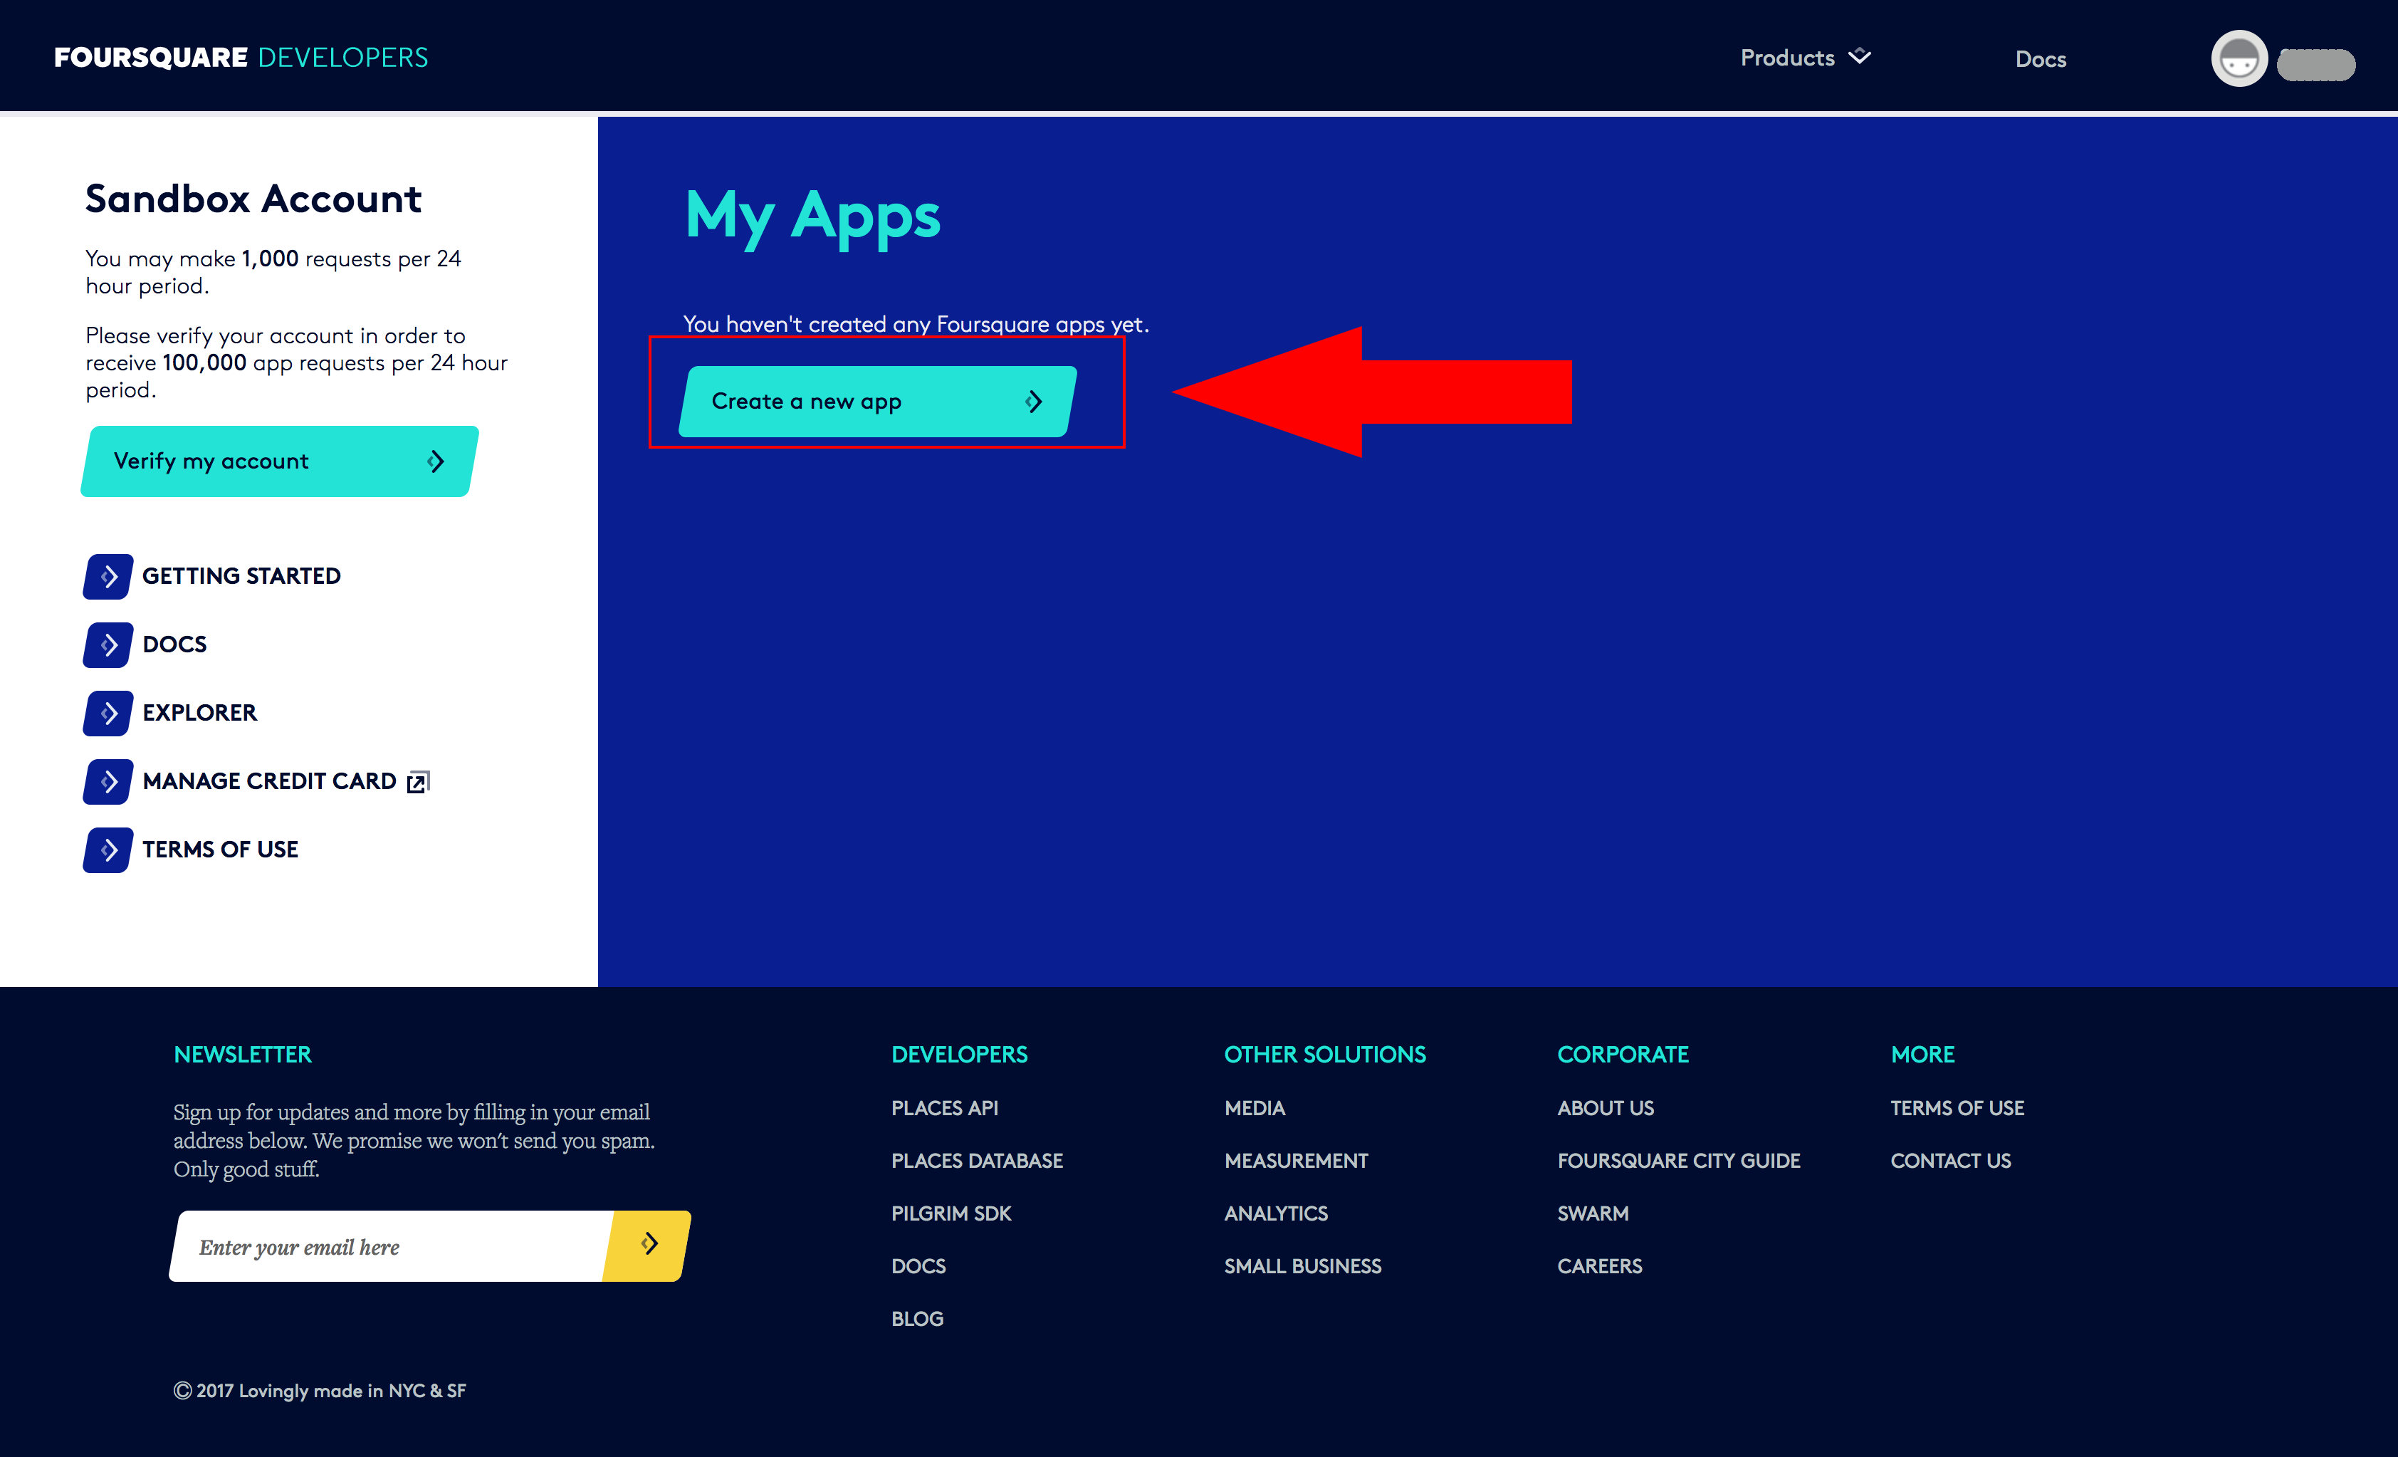This screenshot has width=2398, height=1457.
Task: Click the Products dropdown chevron
Action: point(1859,56)
